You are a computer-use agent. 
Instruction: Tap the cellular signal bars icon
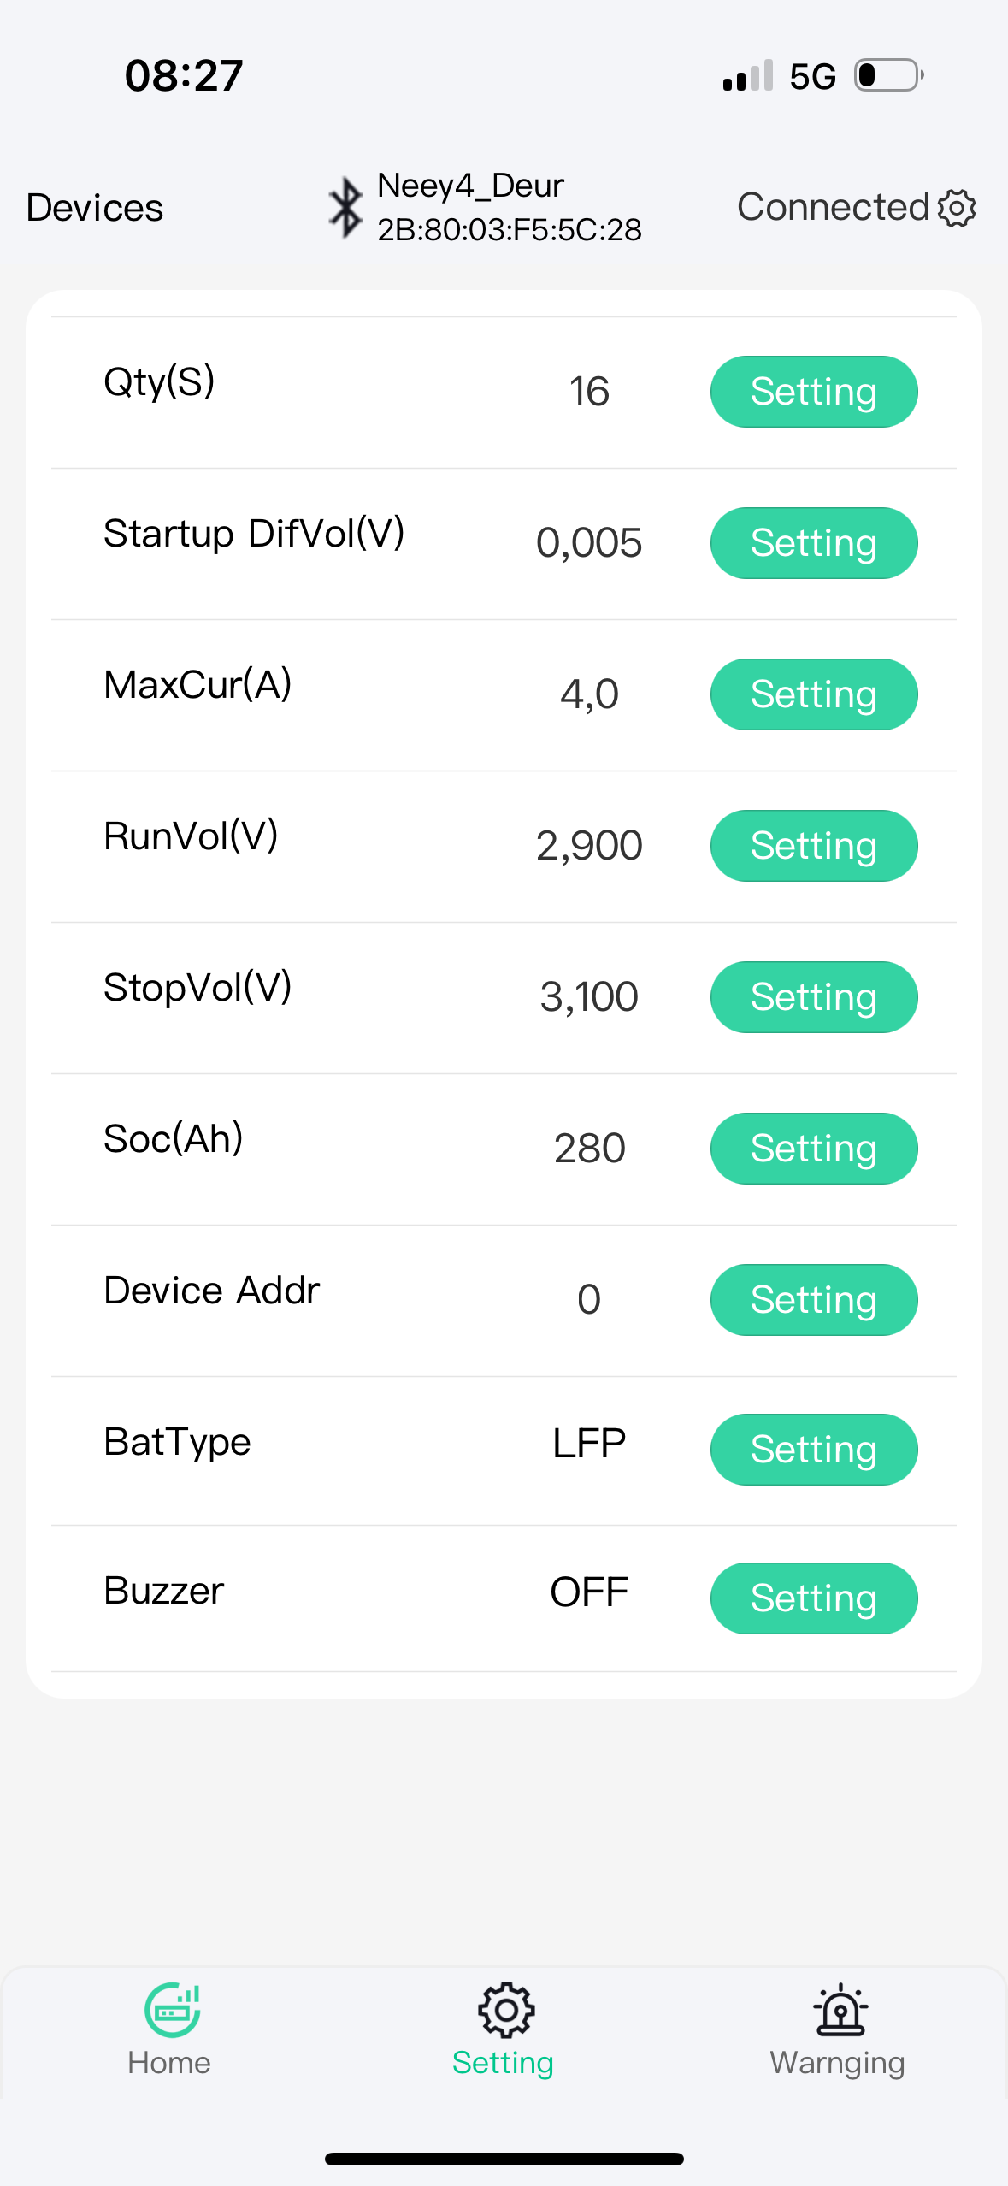point(747,76)
